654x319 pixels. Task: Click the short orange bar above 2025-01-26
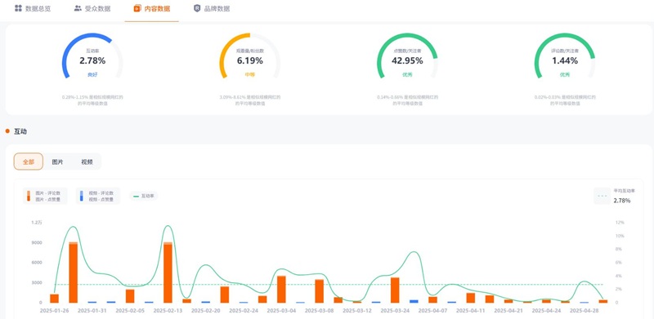54,298
